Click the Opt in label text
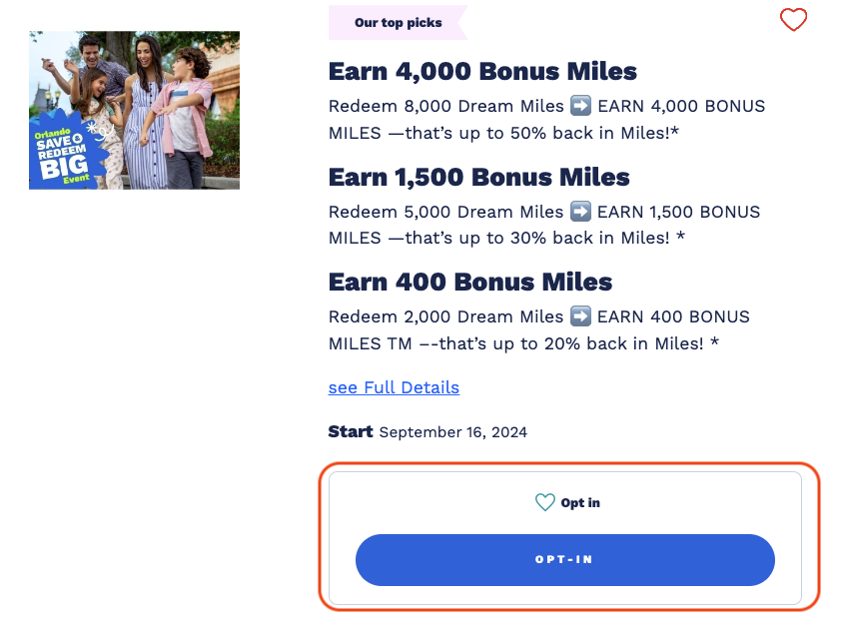 (580, 503)
